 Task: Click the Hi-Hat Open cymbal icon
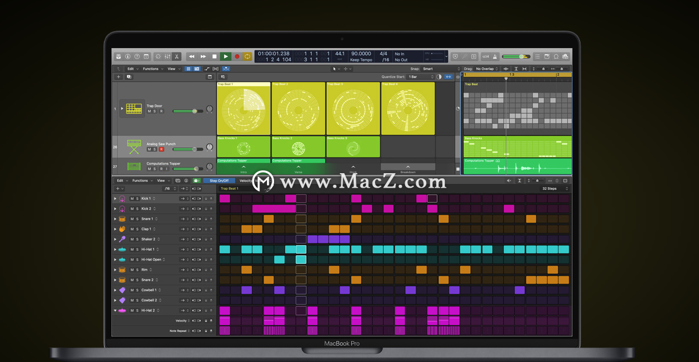pos(122,259)
